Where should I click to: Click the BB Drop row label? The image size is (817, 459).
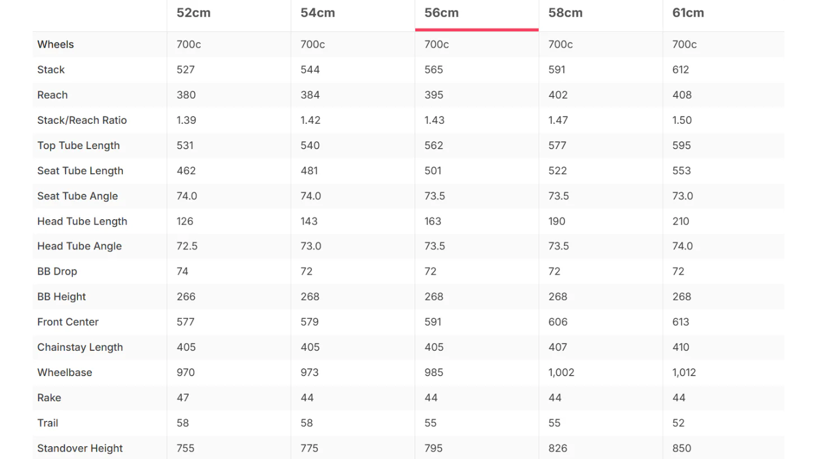pyautogui.click(x=57, y=271)
